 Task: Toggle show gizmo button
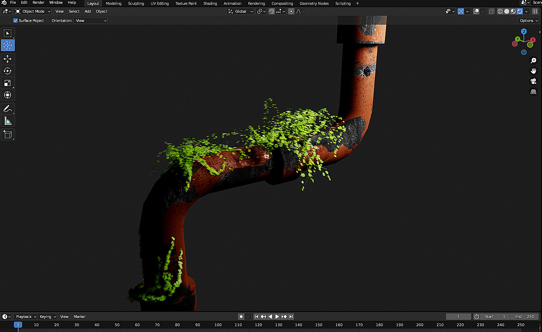click(461, 11)
